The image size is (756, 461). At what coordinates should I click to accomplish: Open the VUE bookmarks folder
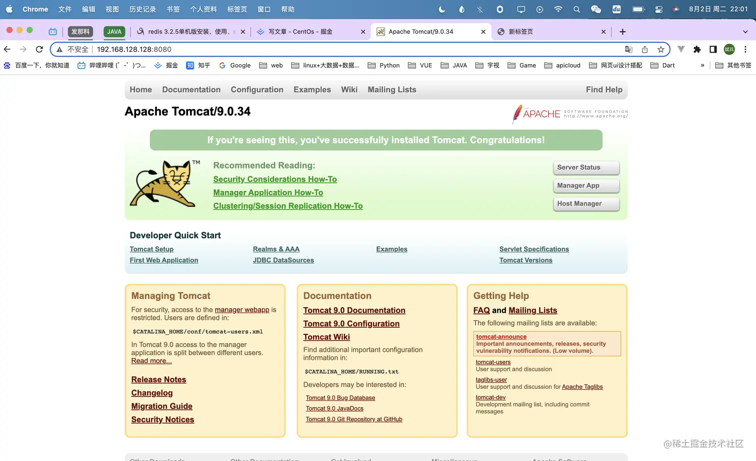click(x=420, y=65)
